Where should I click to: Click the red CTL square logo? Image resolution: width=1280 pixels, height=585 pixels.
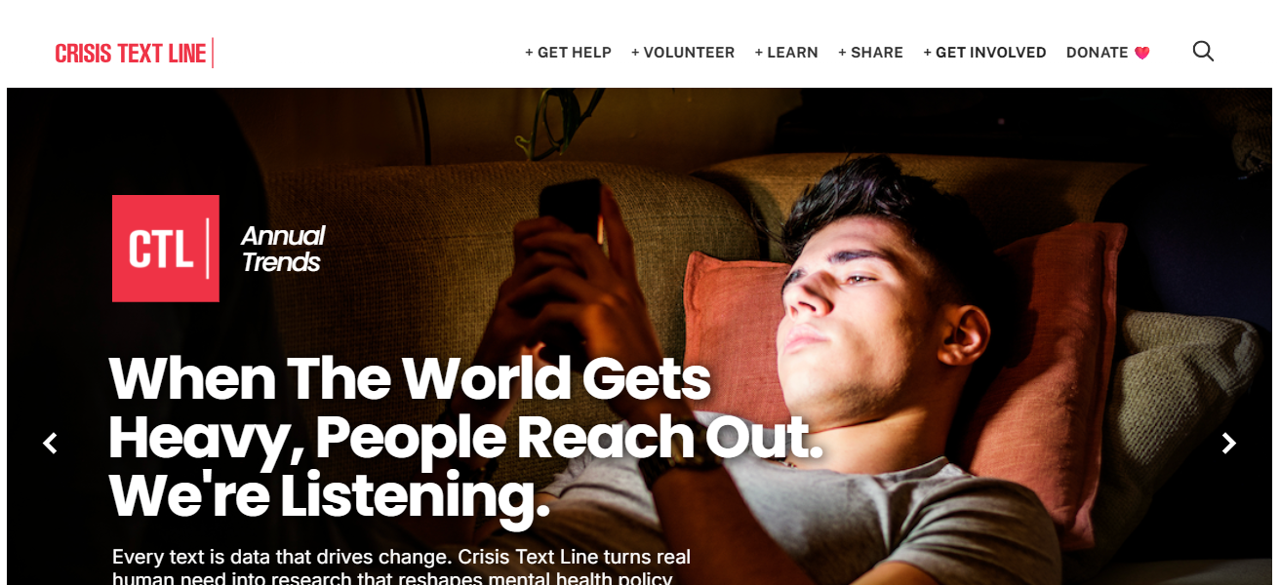[166, 249]
